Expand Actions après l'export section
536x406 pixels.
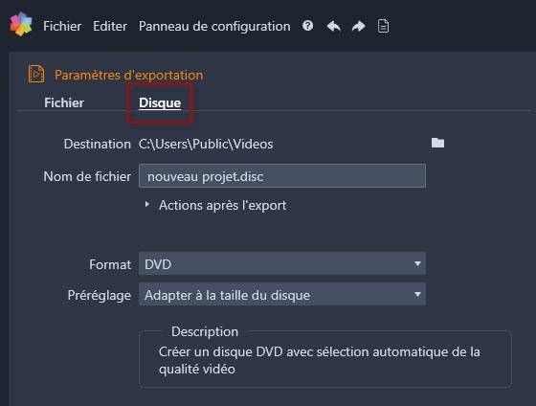pyautogui.click(x=215, y=205)
